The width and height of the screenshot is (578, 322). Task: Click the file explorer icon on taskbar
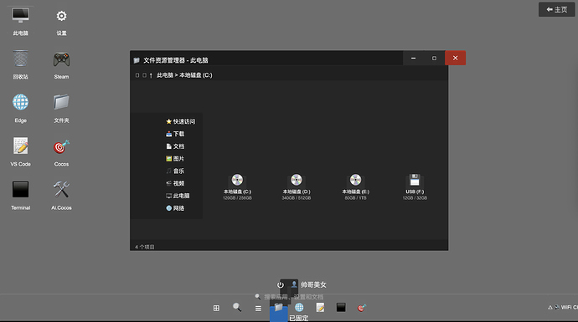tap(278, 308)
